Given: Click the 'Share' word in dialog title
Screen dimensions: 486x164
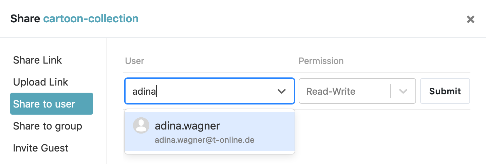Looking at the screenshot, I should pos(25,19).
